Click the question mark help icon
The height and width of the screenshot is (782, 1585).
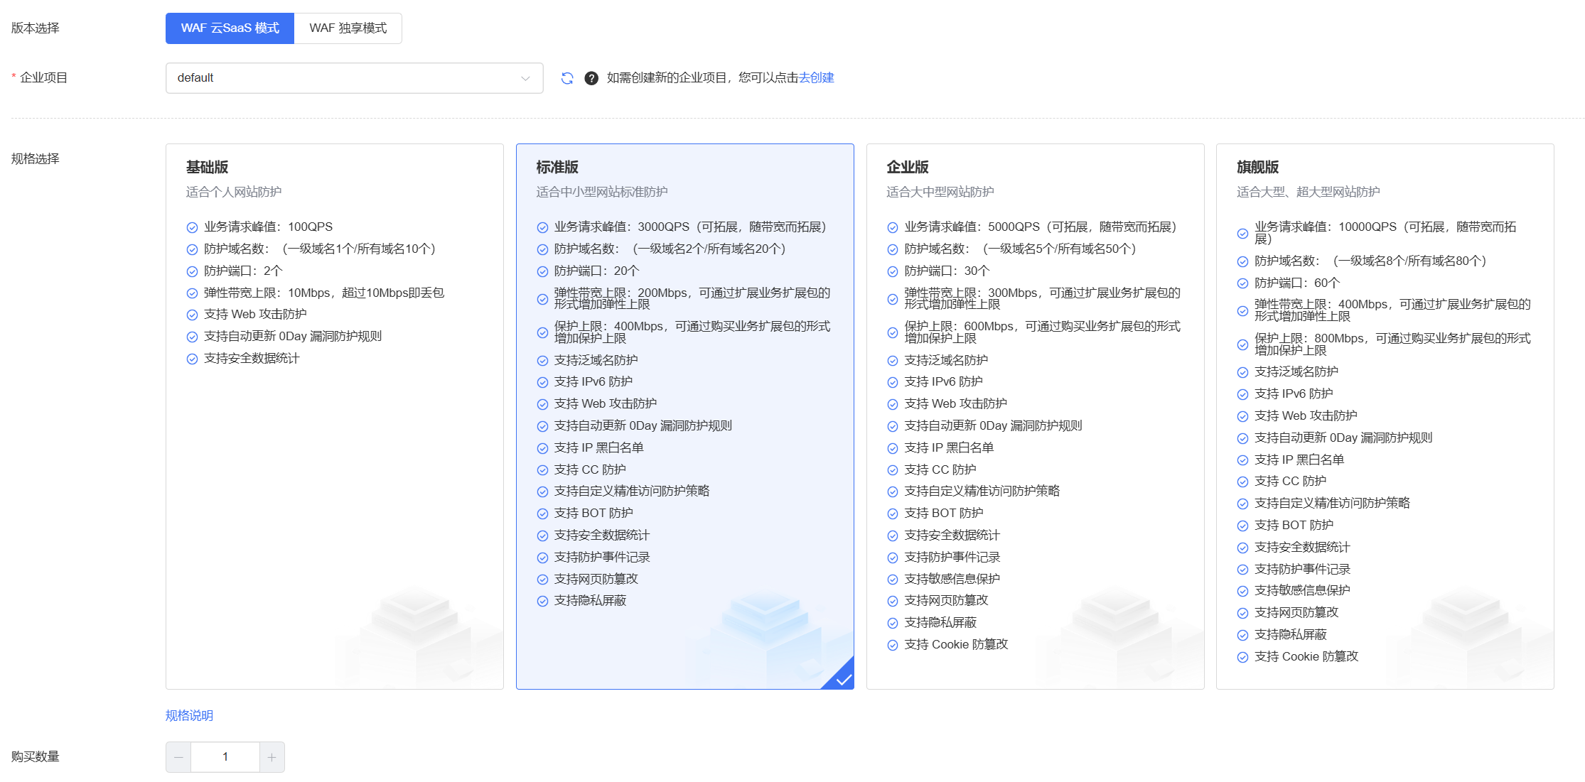point(591,78)
